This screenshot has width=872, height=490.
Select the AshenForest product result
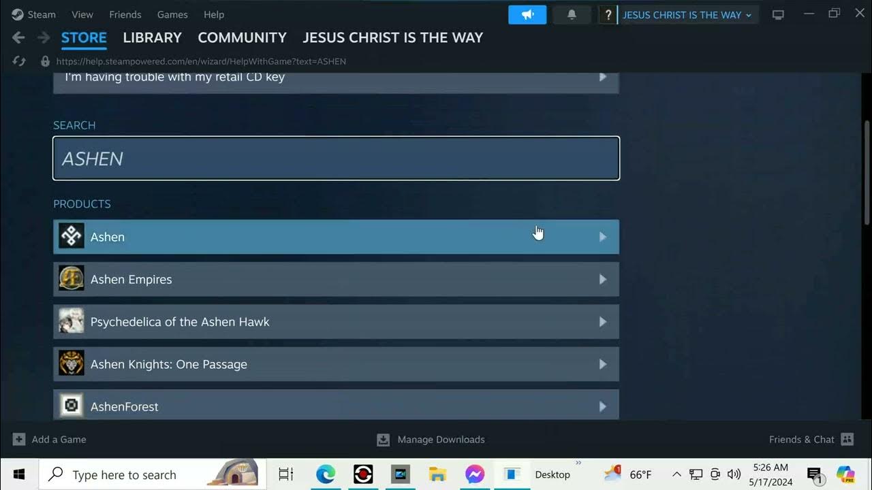336,405
